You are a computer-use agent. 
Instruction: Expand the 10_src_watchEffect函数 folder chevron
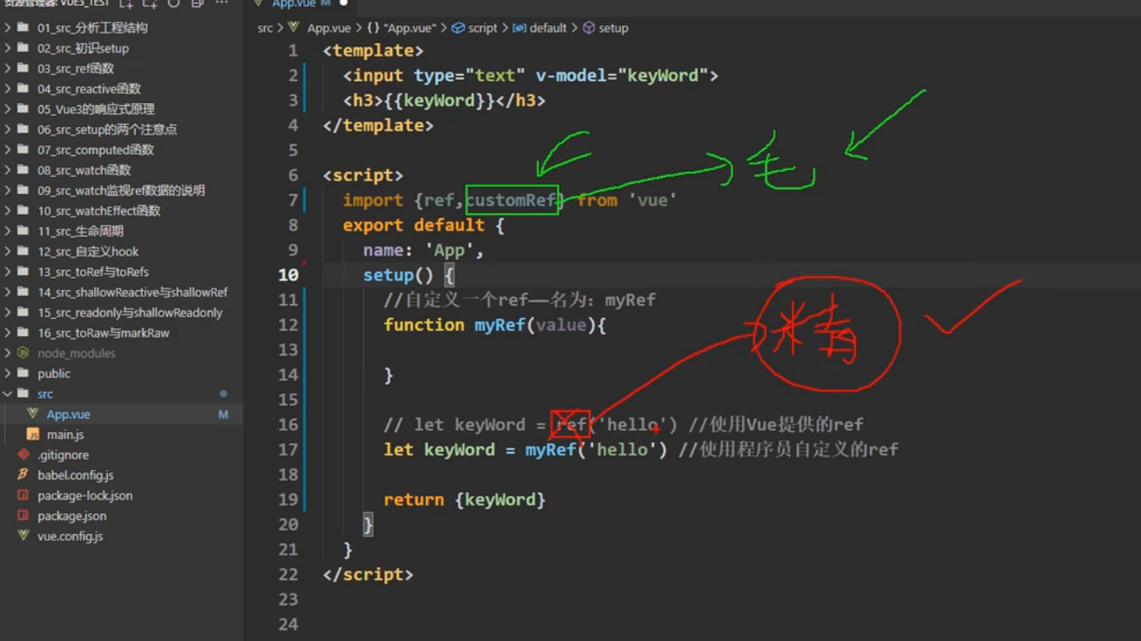[x=8, y=211]
